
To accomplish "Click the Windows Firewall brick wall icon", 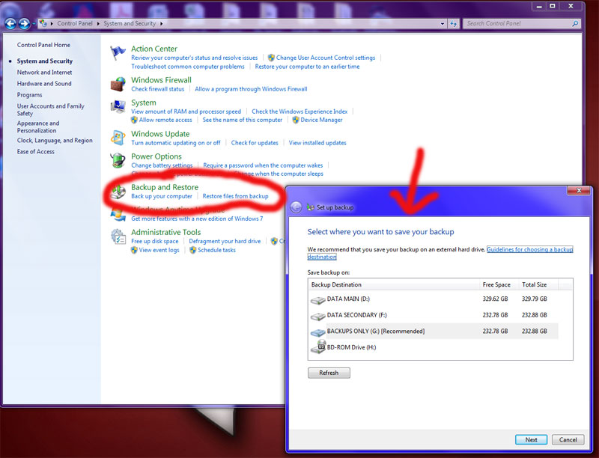I will click(x=118, y=84).
